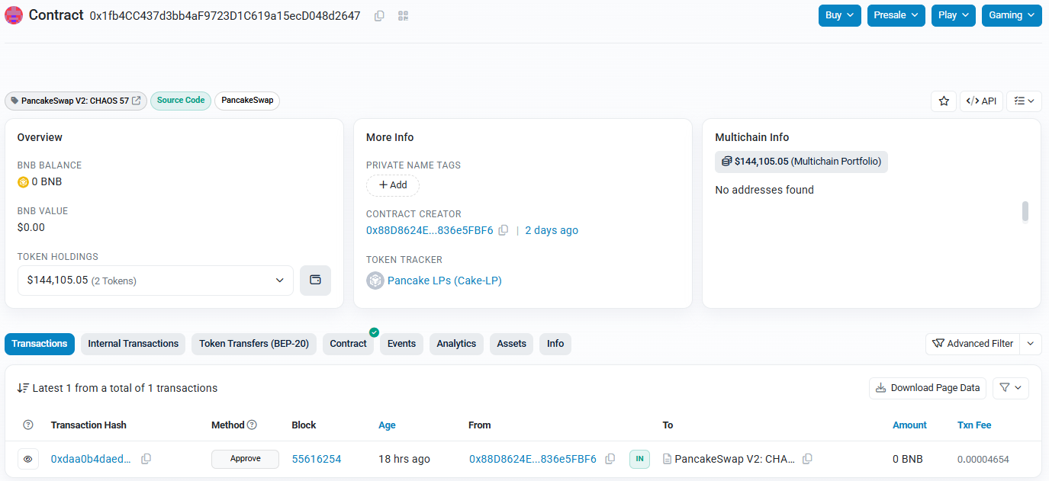Open the transactions filter funnel dropdown
This screenshot has height=481, width=1049.
click(x=1011, y=388)
